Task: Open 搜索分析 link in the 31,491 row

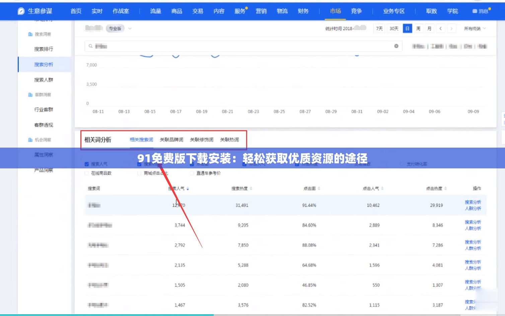Action: (473, 202)
